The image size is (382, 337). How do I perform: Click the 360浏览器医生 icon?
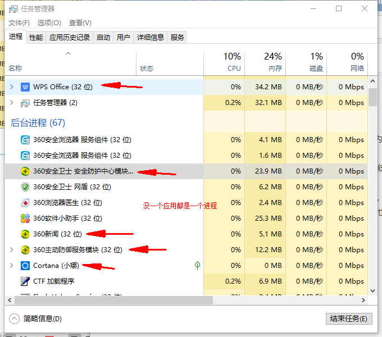25,203
